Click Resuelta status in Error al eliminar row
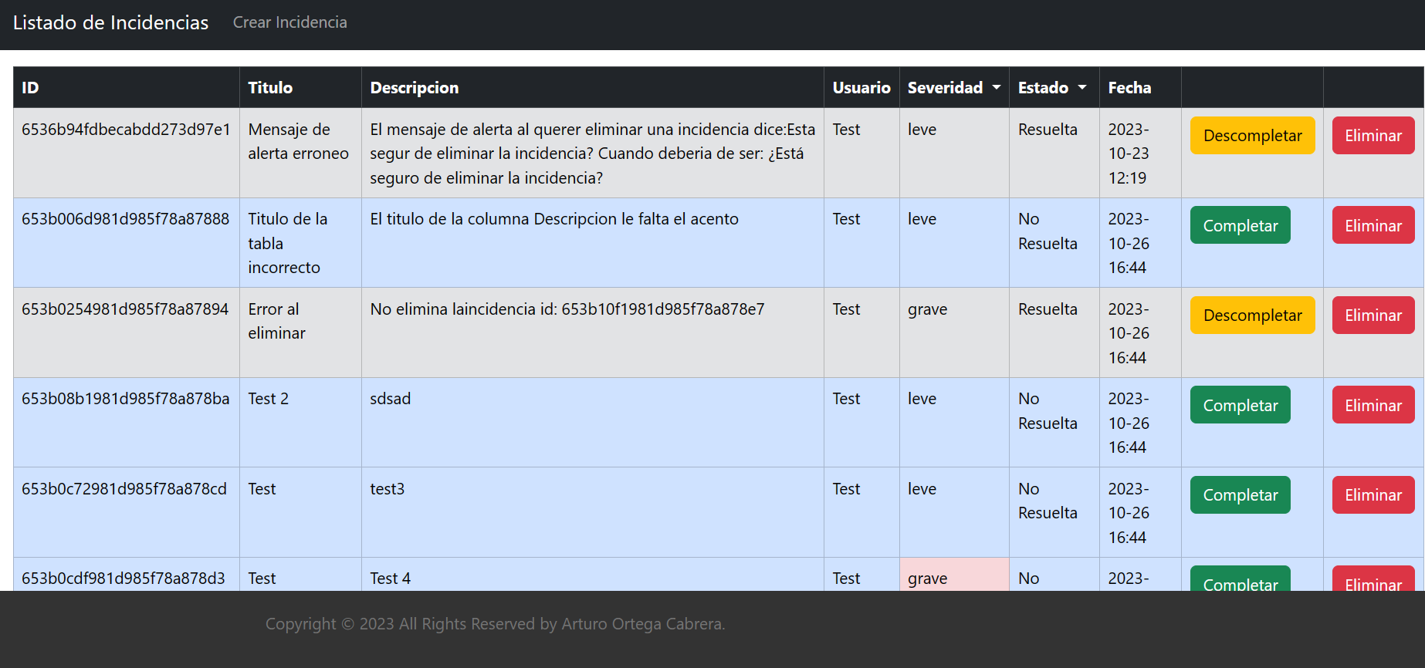 1048,309
